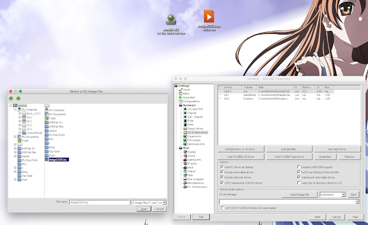
Task: Select the Sound settings icon
Action: [x=185, y=156]
